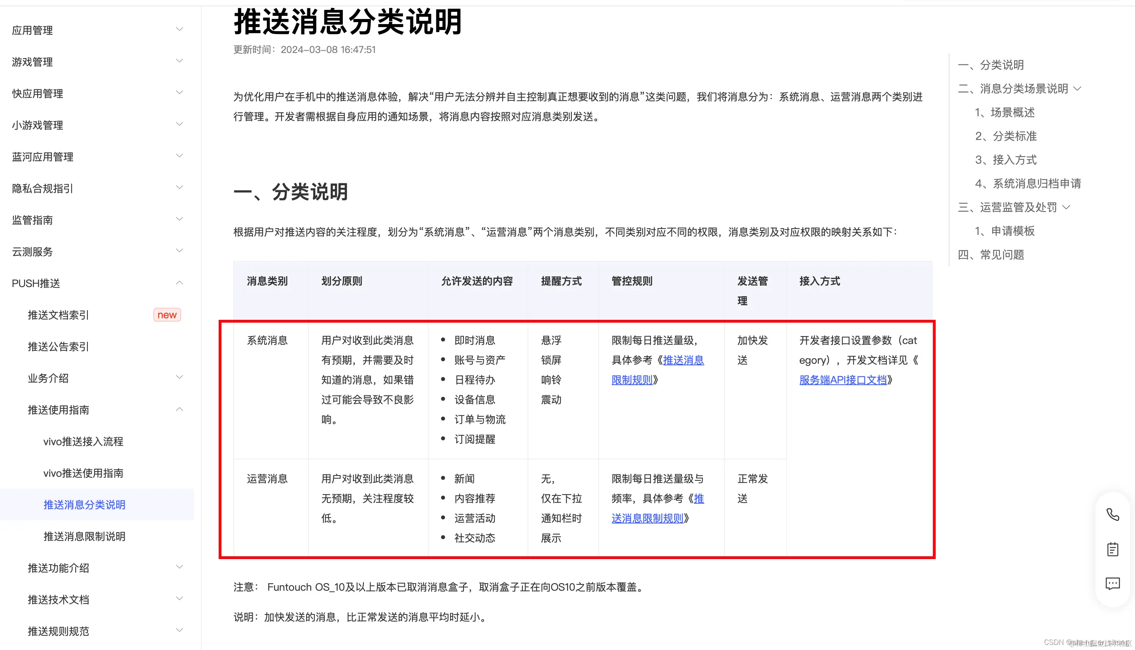Viewport: 1135px width, 650px height.
Task: Collapse the PUSH推送 sidebar section
Action: pyautogui.click(x=180, y=282)
